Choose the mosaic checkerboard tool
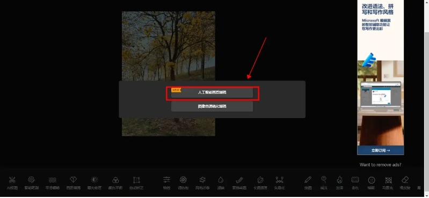Screen dimensions: 429x198 [388, 182]
